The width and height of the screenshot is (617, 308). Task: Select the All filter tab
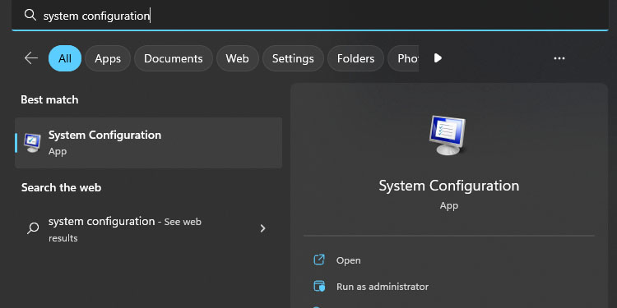65,58
